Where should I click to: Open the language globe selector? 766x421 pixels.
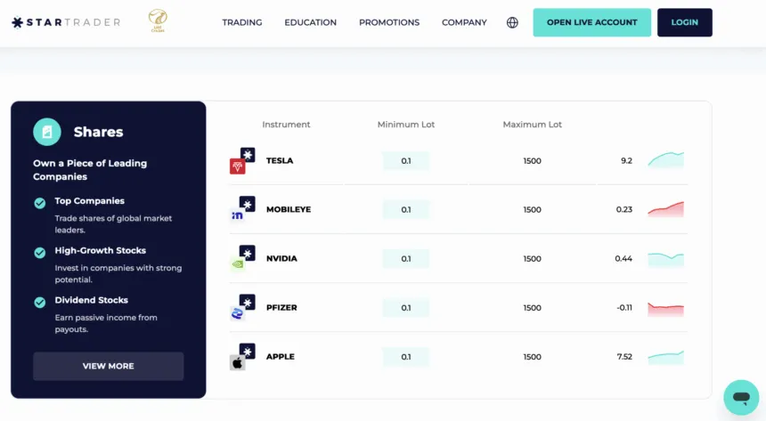512,22
